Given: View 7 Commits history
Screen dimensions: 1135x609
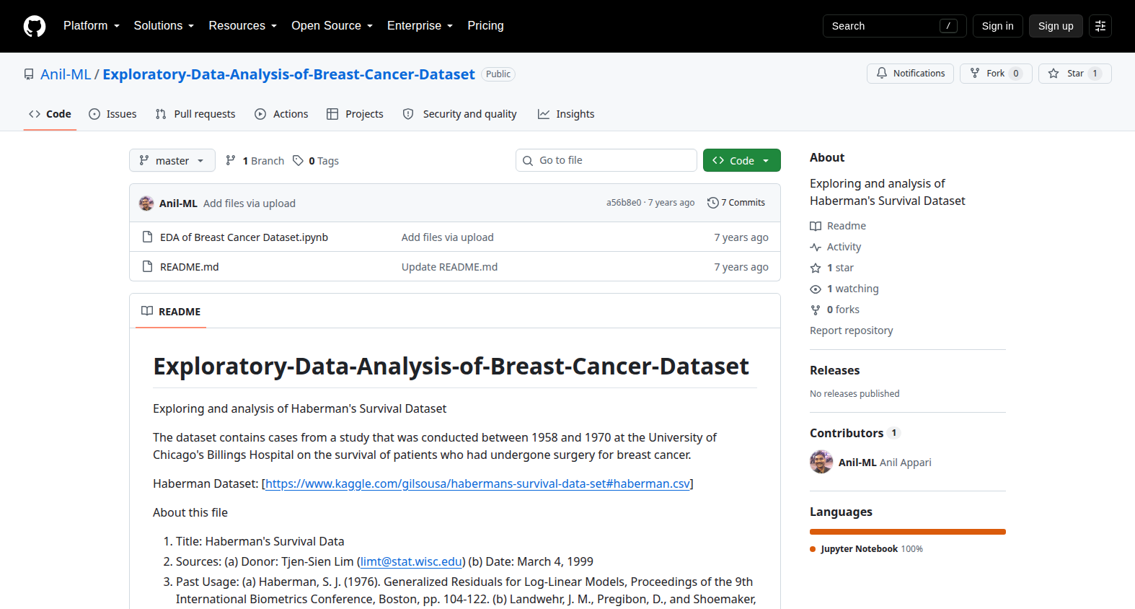Looking at the screenshot, I should pyautogui.click(x=736, y=203).
